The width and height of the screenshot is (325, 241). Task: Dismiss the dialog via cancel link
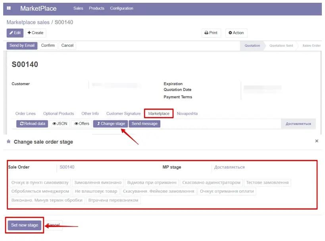(x=53, y=224)
